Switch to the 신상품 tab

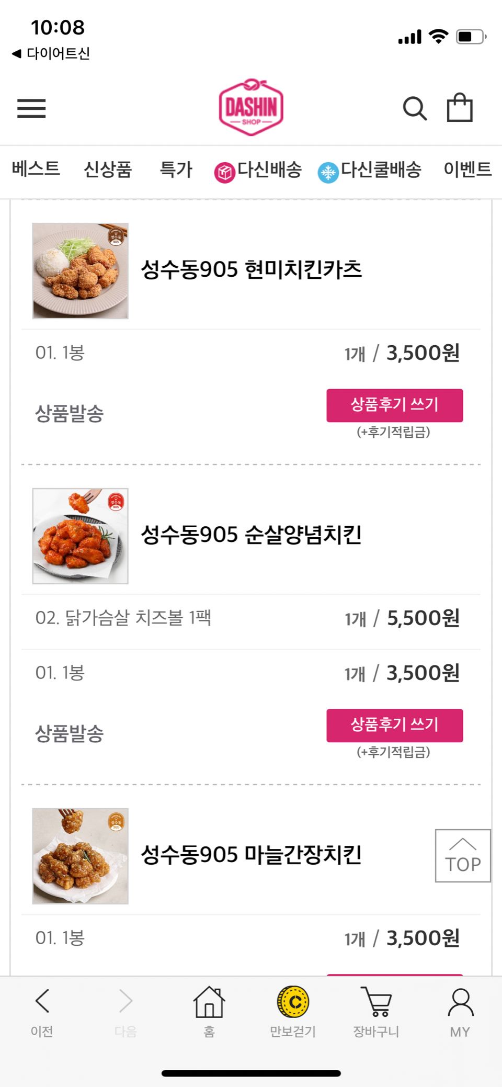click(x=108, y=169)
